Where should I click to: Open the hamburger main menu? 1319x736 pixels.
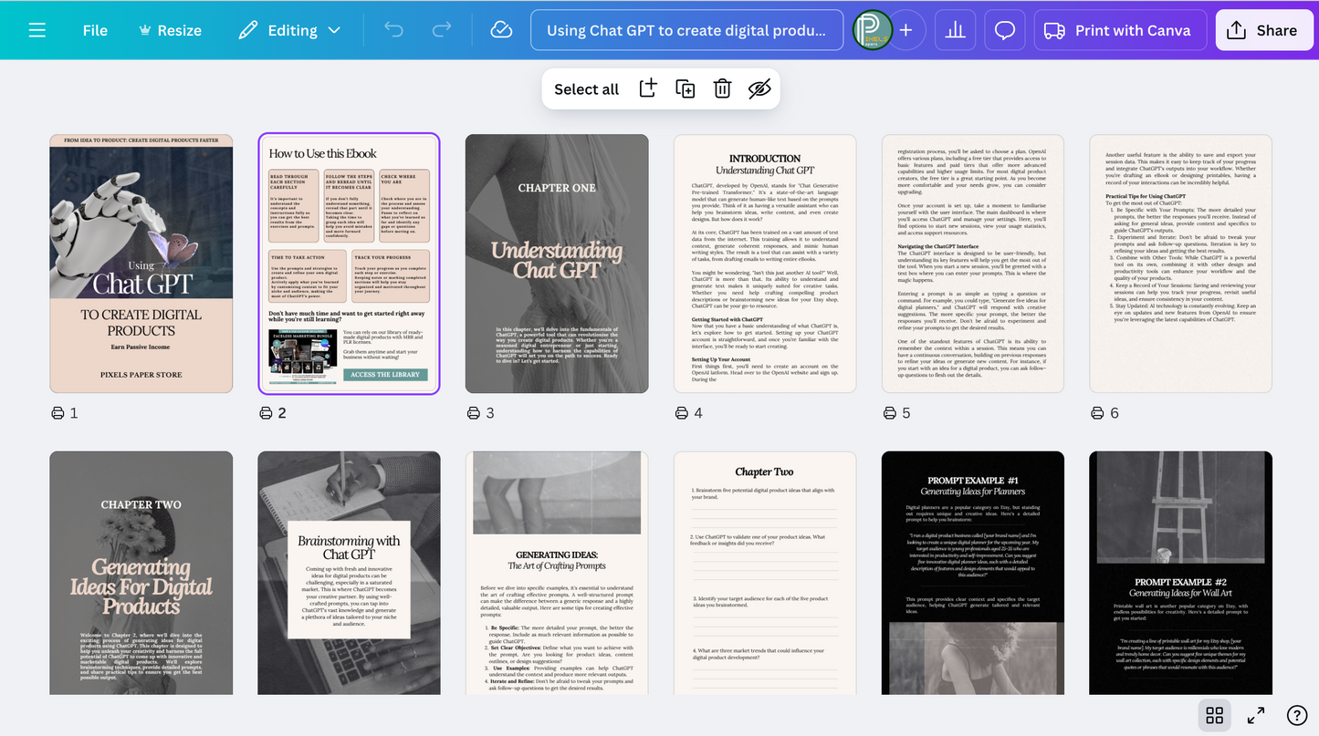pos(37,30)
